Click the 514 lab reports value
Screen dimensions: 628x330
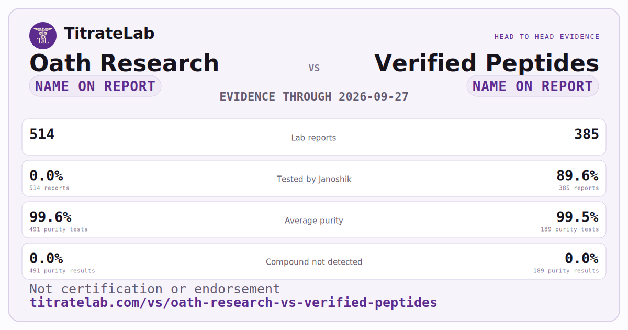[x=42, y=135]
